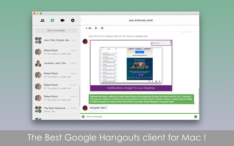Click the conversation list scrollbar

pyautogui.click(x=80, y=95)
